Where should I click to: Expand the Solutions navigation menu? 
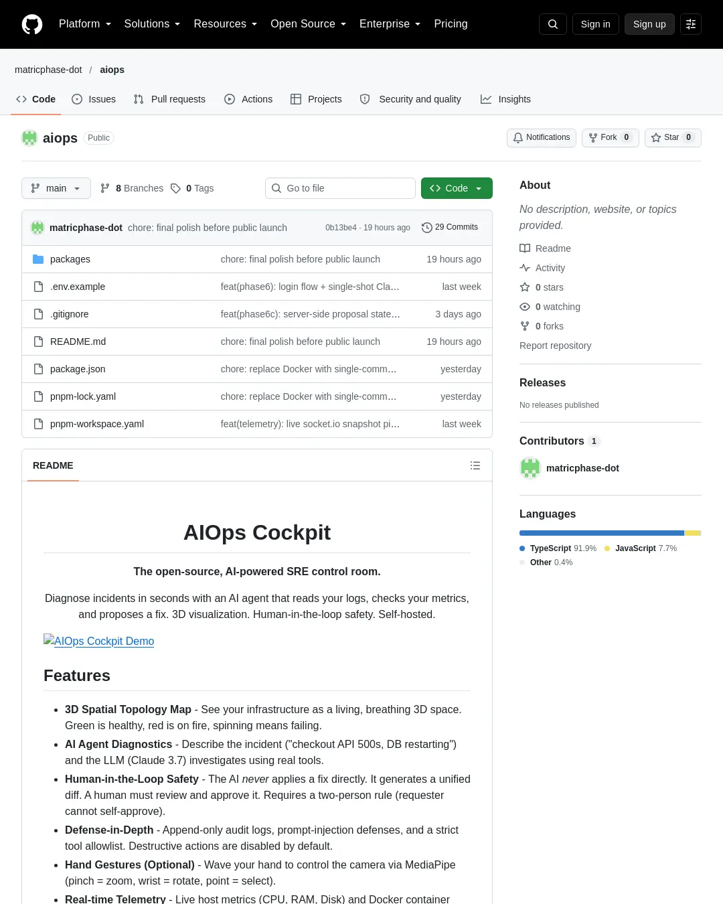click(152, 24)
